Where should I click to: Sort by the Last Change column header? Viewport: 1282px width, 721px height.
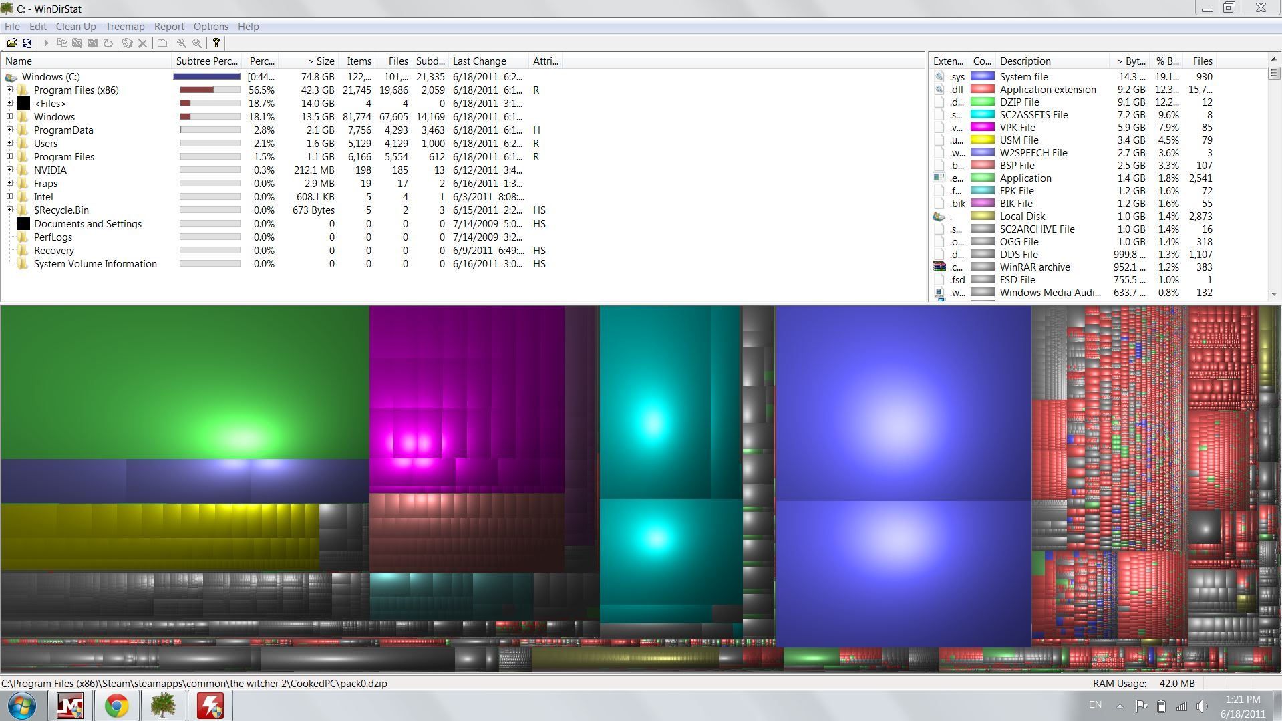pos(488,61)
